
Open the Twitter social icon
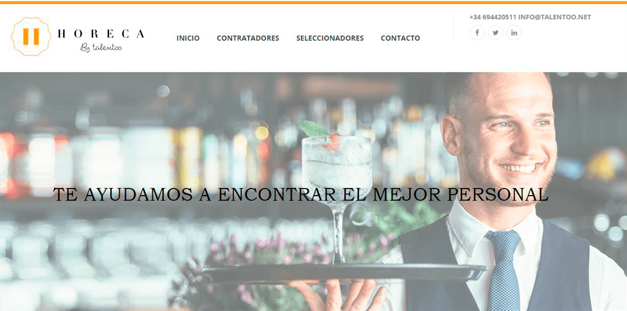(496, 33)
